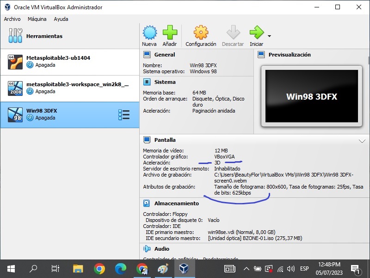Click the Almacenamiento disk icon
The height and width of the screenshot is (278, 370).
147,203
